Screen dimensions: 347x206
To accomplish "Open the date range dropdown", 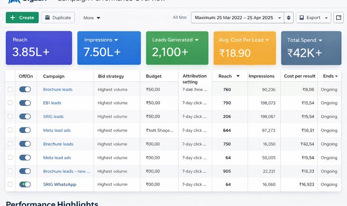I will tap(280, 18).
